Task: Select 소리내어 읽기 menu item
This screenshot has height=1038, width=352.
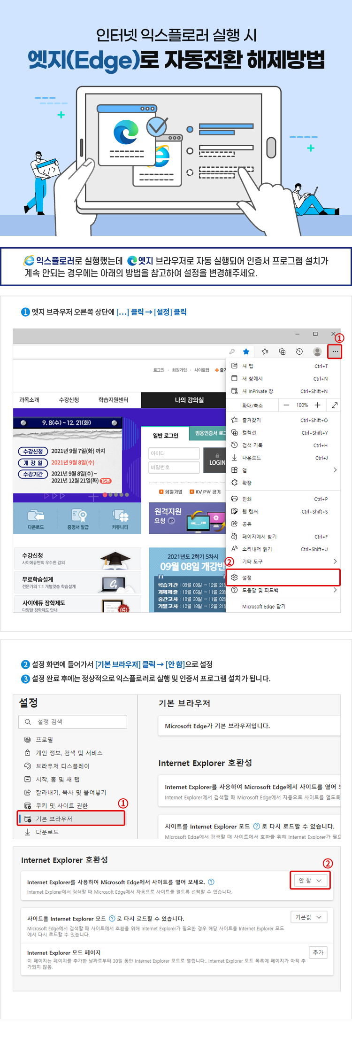Action: pyautogui.click(x=283, y=549)
